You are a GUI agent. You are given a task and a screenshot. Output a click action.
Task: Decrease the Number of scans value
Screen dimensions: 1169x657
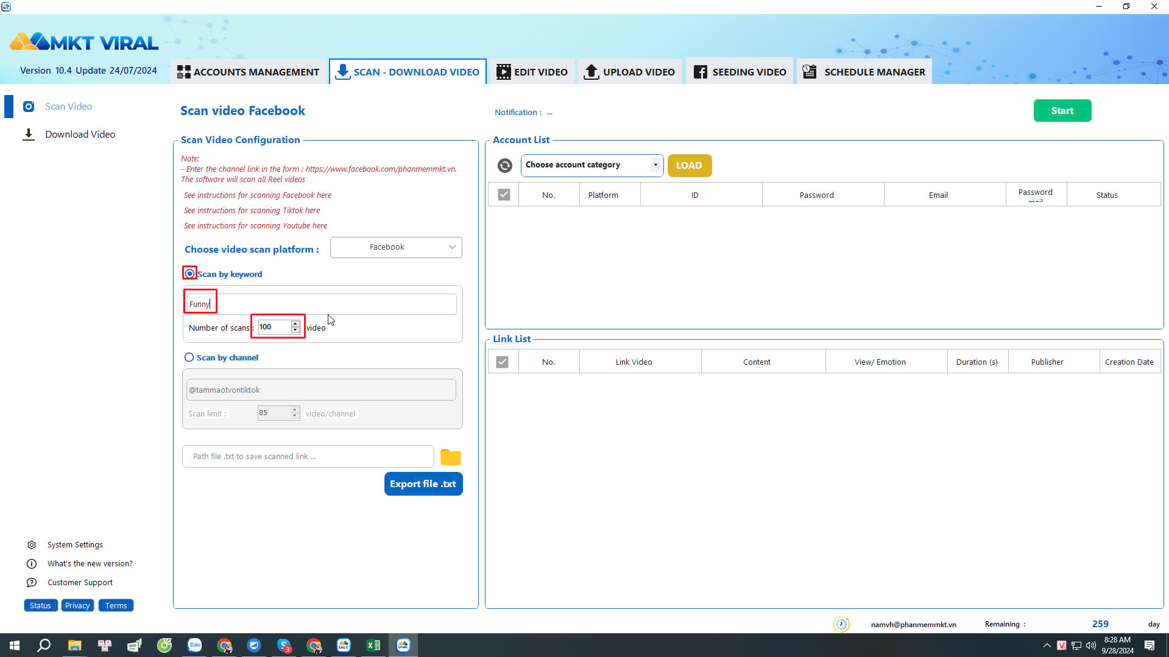tap(295, 330)
